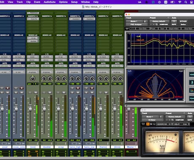194x160 pixels.
Task: Click the automation enable icon in PAZ Analyzer
Action: coord(174,21)
